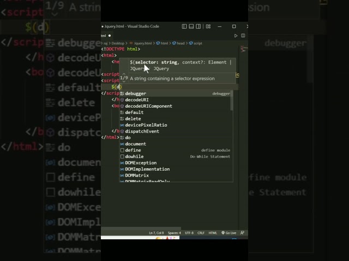349x261 pixels.
Task: Choose the default keyword suggestion
Action: click(x=175, y=113)
